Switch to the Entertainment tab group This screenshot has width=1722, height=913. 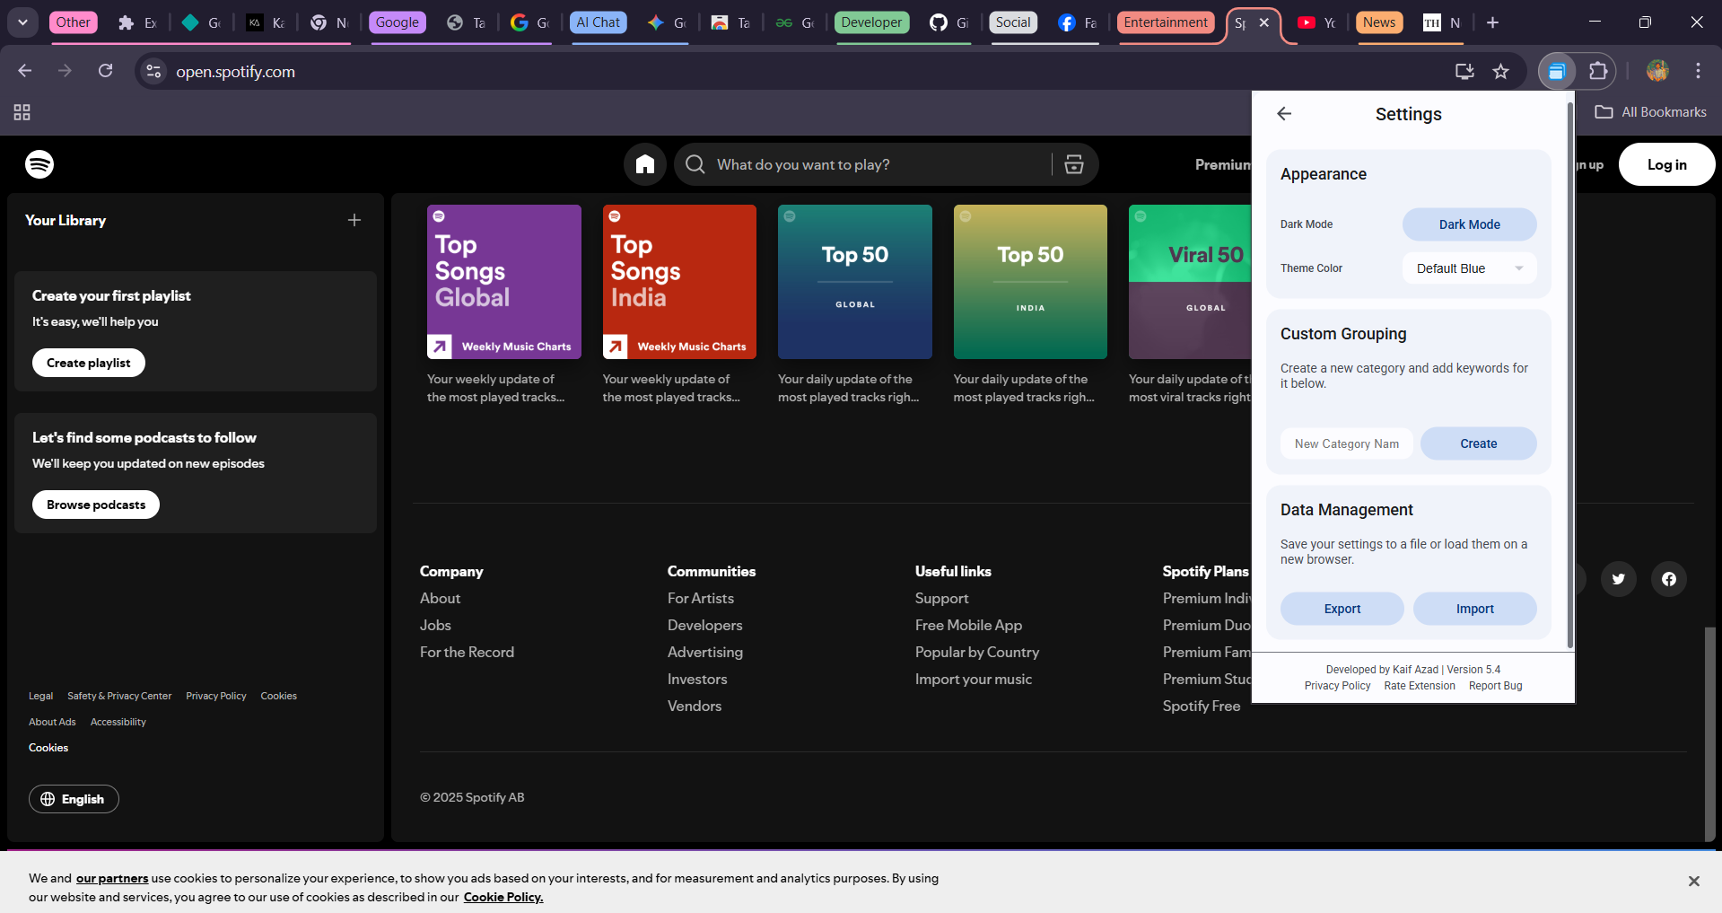tap(1165, 22)
